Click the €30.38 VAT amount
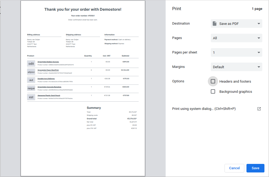269x177 pixels. coord(107,79)
